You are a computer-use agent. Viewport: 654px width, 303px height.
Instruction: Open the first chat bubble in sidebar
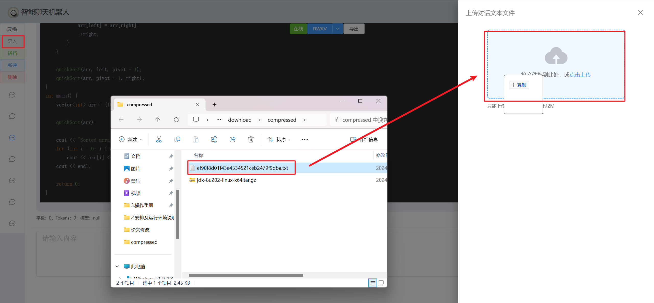[x=12, y=95]
